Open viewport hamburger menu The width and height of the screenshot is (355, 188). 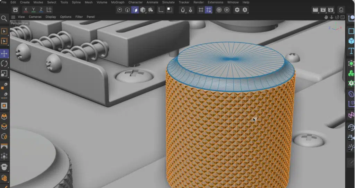pyautogui.click(x=13, y=17)
